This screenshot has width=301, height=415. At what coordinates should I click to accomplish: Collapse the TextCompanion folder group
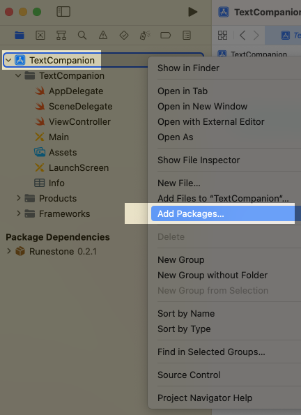click(18, 75)
